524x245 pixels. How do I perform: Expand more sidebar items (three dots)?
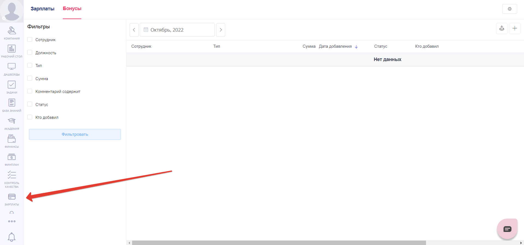click(x=12, y=221)
